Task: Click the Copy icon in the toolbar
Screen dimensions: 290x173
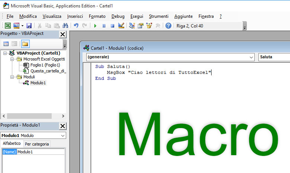Action: click(48, 26)
